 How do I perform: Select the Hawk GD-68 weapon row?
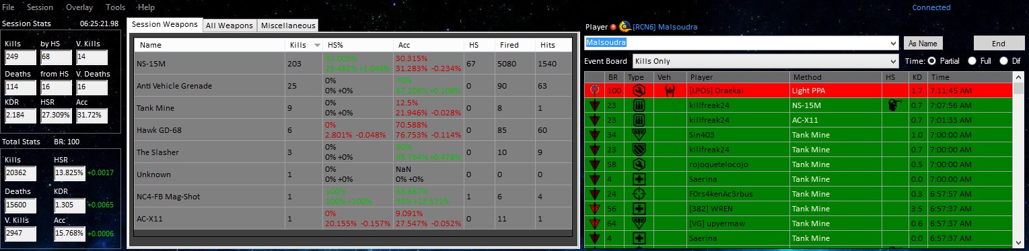[x=353, y=130]
